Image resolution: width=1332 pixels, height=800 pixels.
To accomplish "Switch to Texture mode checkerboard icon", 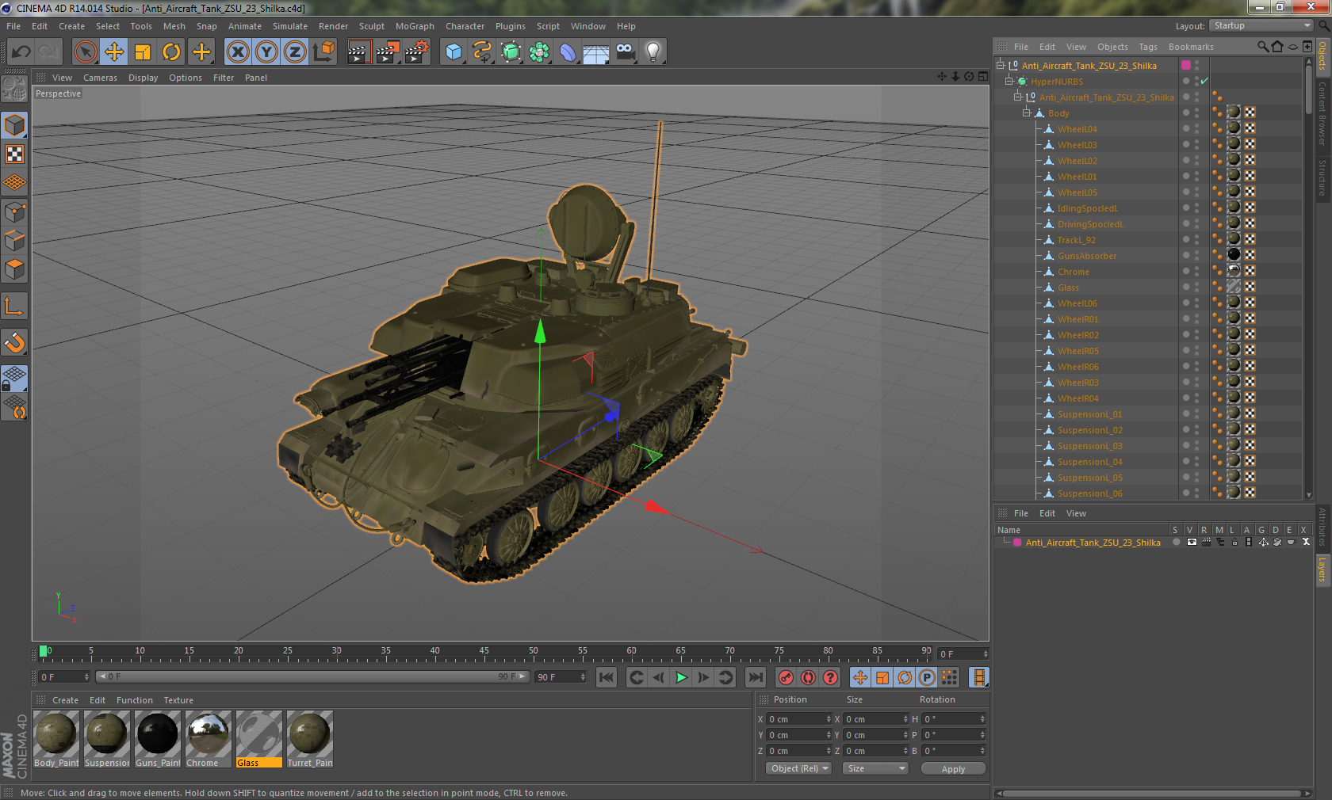I will 14,154.
